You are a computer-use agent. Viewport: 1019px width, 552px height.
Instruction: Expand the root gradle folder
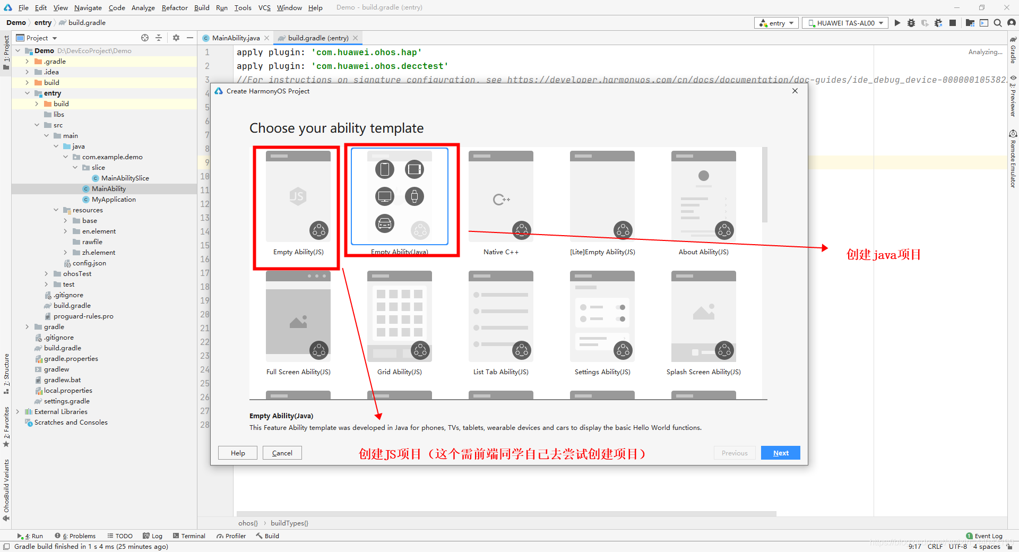[28, 327]
